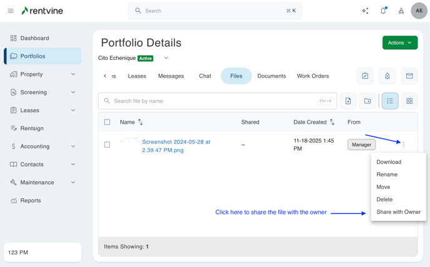Viewport: 430px width, 267px height.
Task: Click the new folder icon
Action: click(367, 101)
